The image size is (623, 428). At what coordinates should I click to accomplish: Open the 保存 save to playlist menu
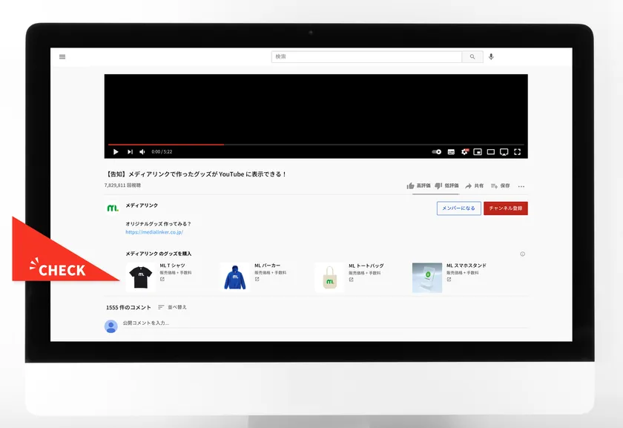coord(500,185)
